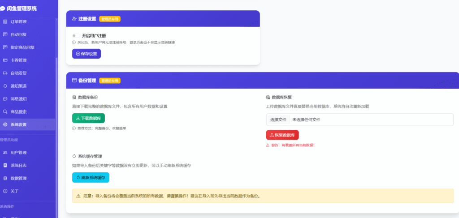Select 自动发货 in the sidebar
The height and width of the screenshot is (218, 459).
click(x=27, y=73)
